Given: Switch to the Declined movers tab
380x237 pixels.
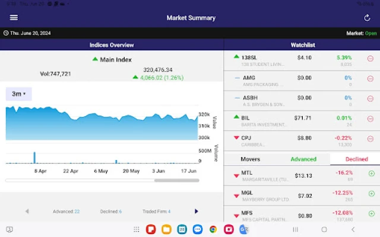Looking at the screenshot, I should click(357, 159).
